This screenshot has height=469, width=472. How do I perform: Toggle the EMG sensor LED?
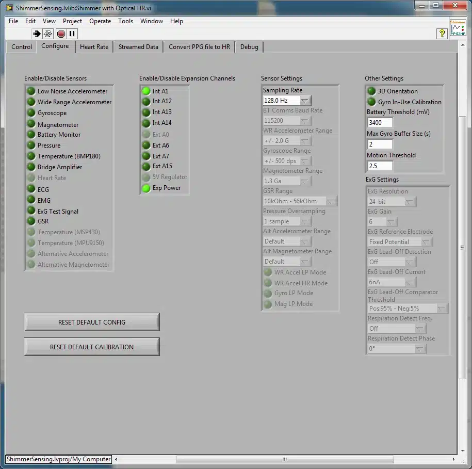pos(31,200)
